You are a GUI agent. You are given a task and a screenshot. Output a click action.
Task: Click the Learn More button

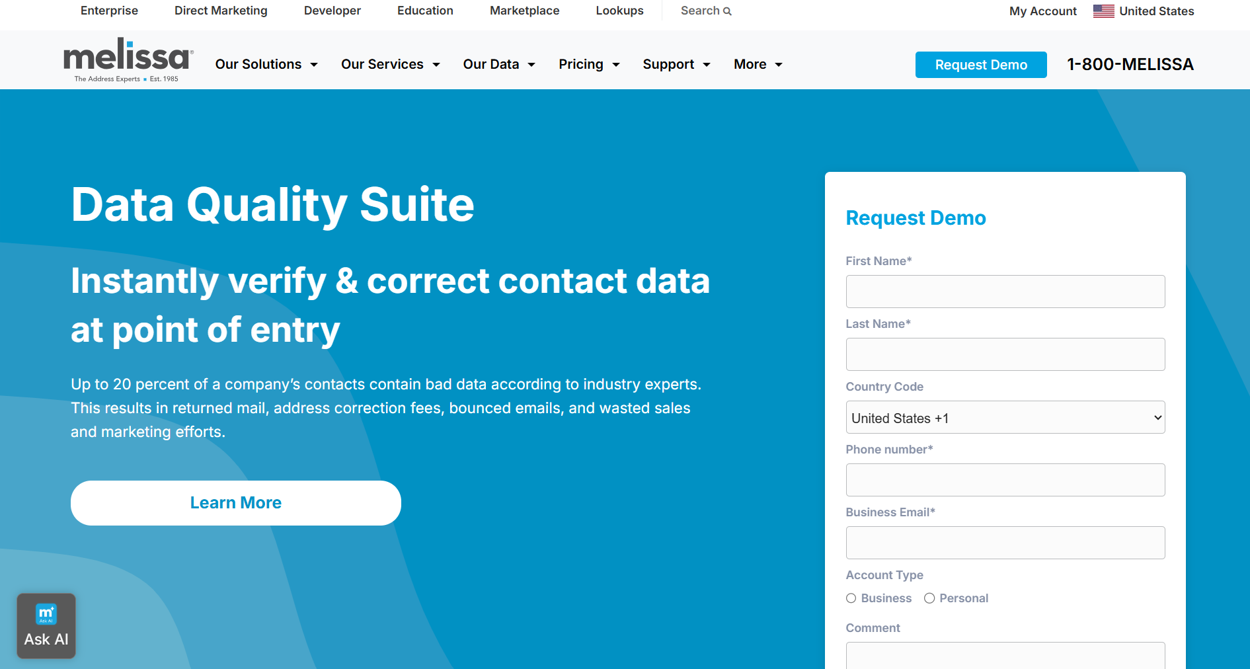pyautogui.click(x=236, y=503)
